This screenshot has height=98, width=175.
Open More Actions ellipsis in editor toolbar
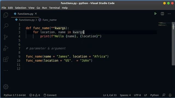(x=169, y=14)
